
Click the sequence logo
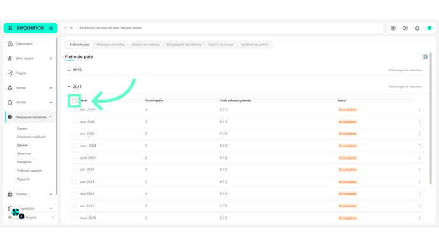[x=30, y=28]
